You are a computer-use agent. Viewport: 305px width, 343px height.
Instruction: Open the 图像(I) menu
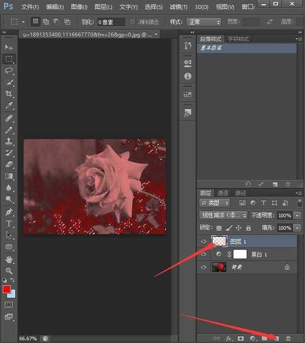pos(79,7)
